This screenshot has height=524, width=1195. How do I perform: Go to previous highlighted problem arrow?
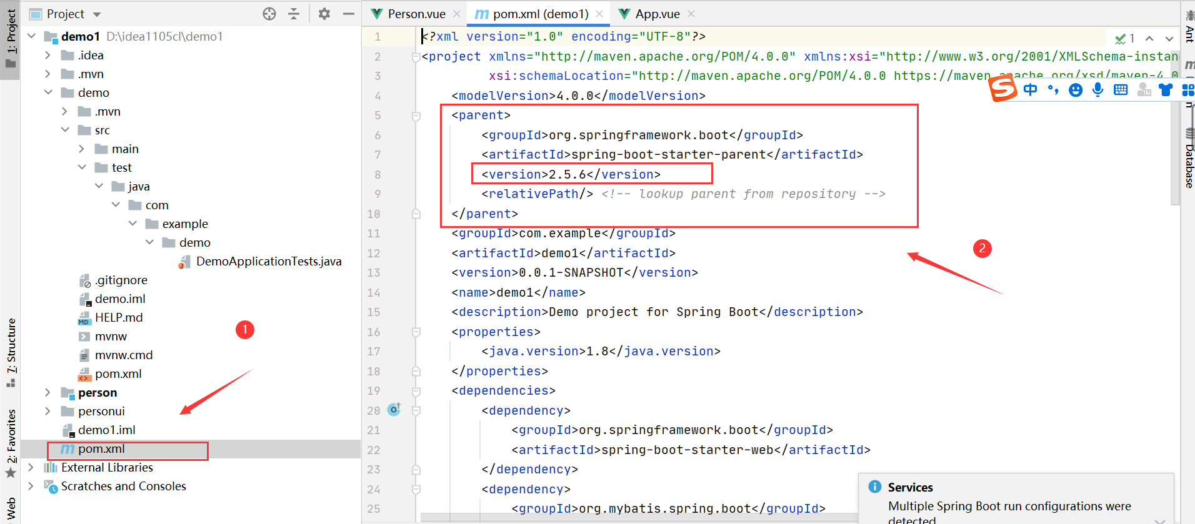[1149, 39]
